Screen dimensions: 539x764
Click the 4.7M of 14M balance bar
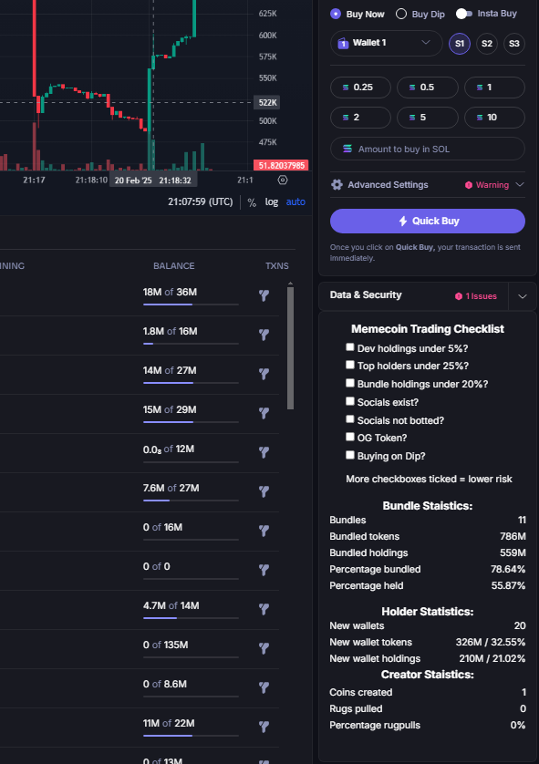click(191, 618)
